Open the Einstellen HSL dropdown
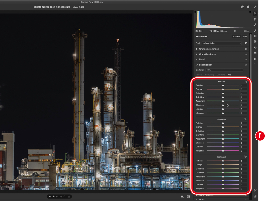 coord(224,70)
